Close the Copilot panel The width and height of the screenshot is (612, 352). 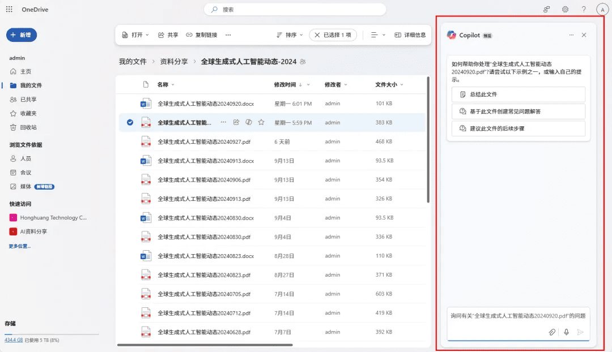click(x=584, y=35)
